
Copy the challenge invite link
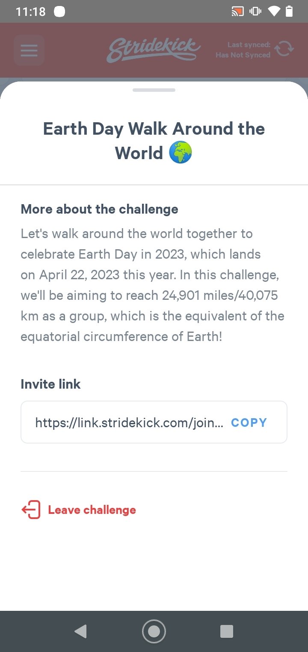pos(249,423)
